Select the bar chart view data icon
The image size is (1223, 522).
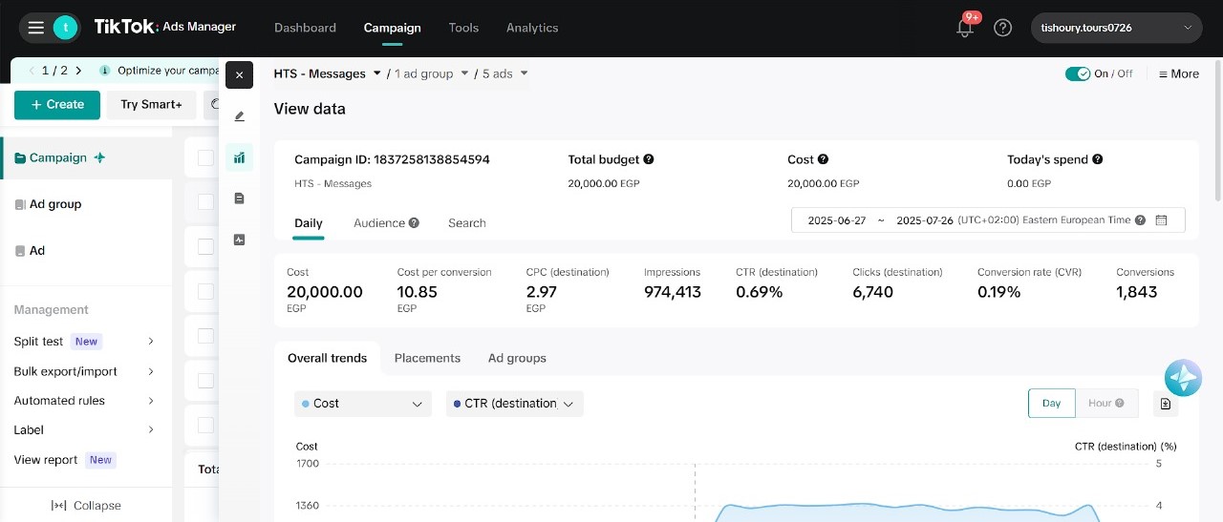point(239,157)
